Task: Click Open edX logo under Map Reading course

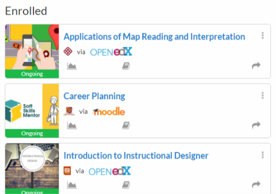Action: (x=111, y=52)
